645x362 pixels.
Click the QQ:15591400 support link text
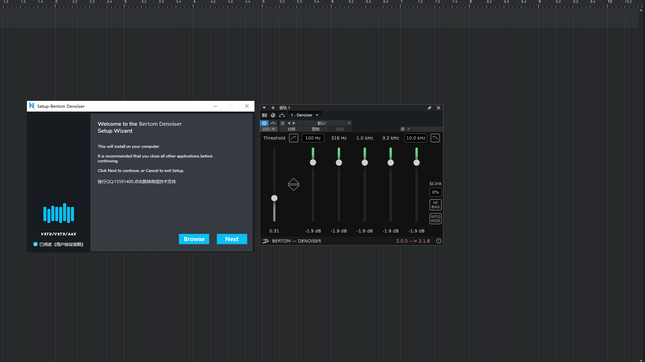pos(137,182)
